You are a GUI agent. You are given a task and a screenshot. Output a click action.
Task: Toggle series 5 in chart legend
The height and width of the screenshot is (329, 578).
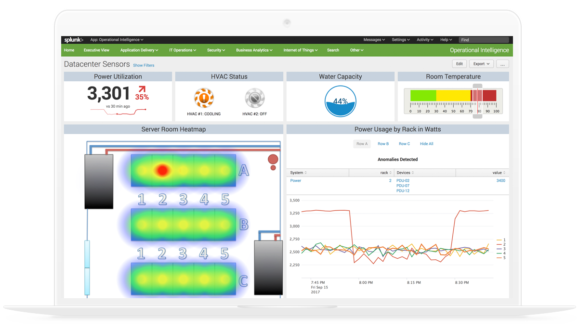[x=500, y=258]
